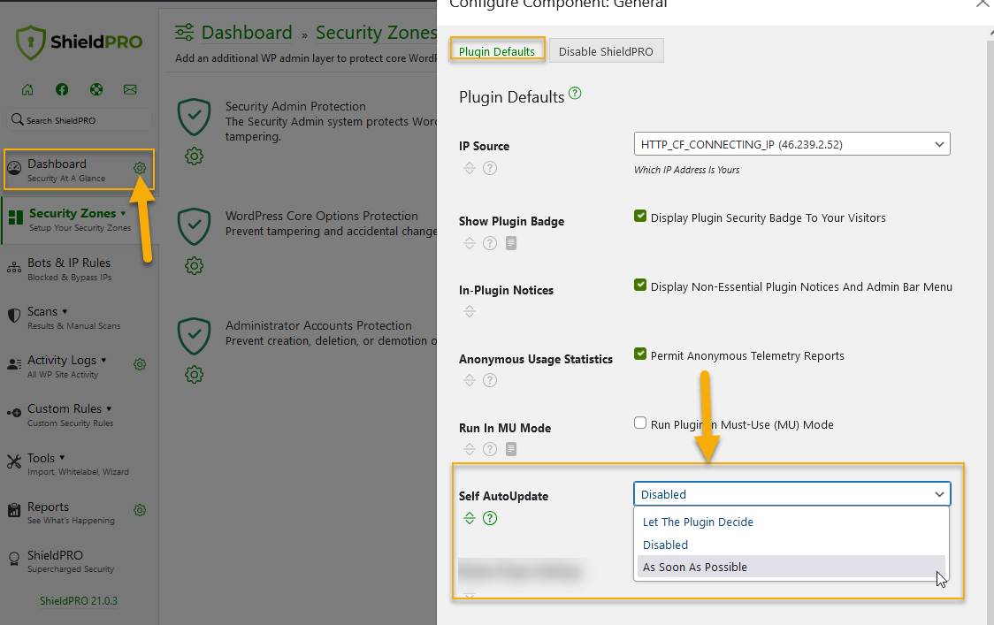This screenshot has width=994, height=625.
Task: Click shield icon for Security Admin Protection
Action: pyautogui.click(x=194, y=118)
